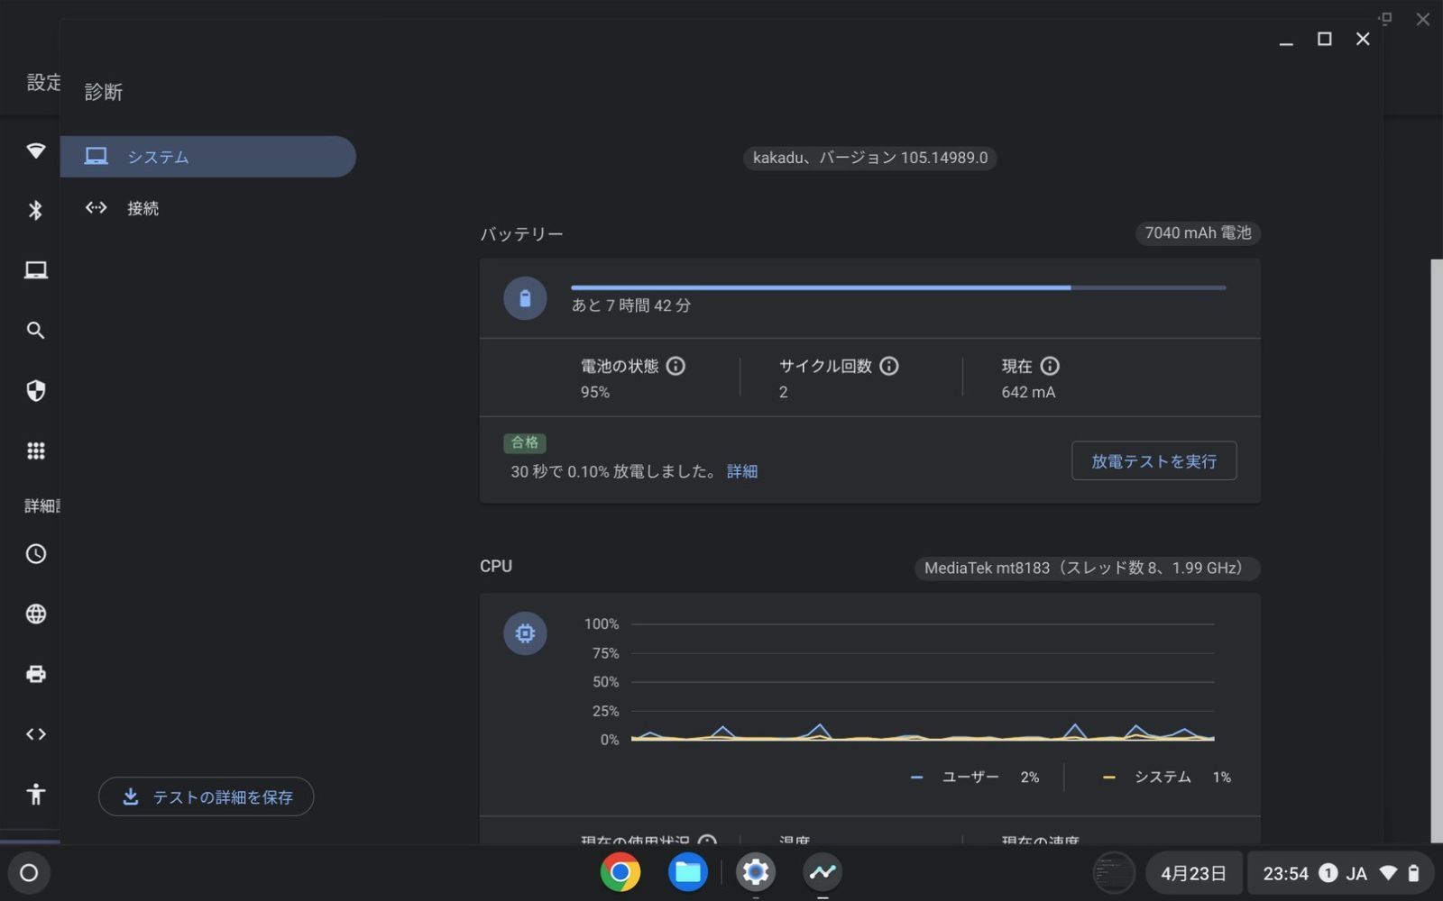The image size is (1443, 901).
Task: Open the Files app from the shelf
Action: tap(688, 872)
